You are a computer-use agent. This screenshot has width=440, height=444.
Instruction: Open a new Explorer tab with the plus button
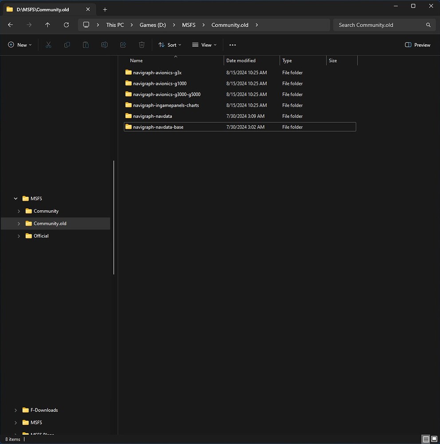(105, 9)
